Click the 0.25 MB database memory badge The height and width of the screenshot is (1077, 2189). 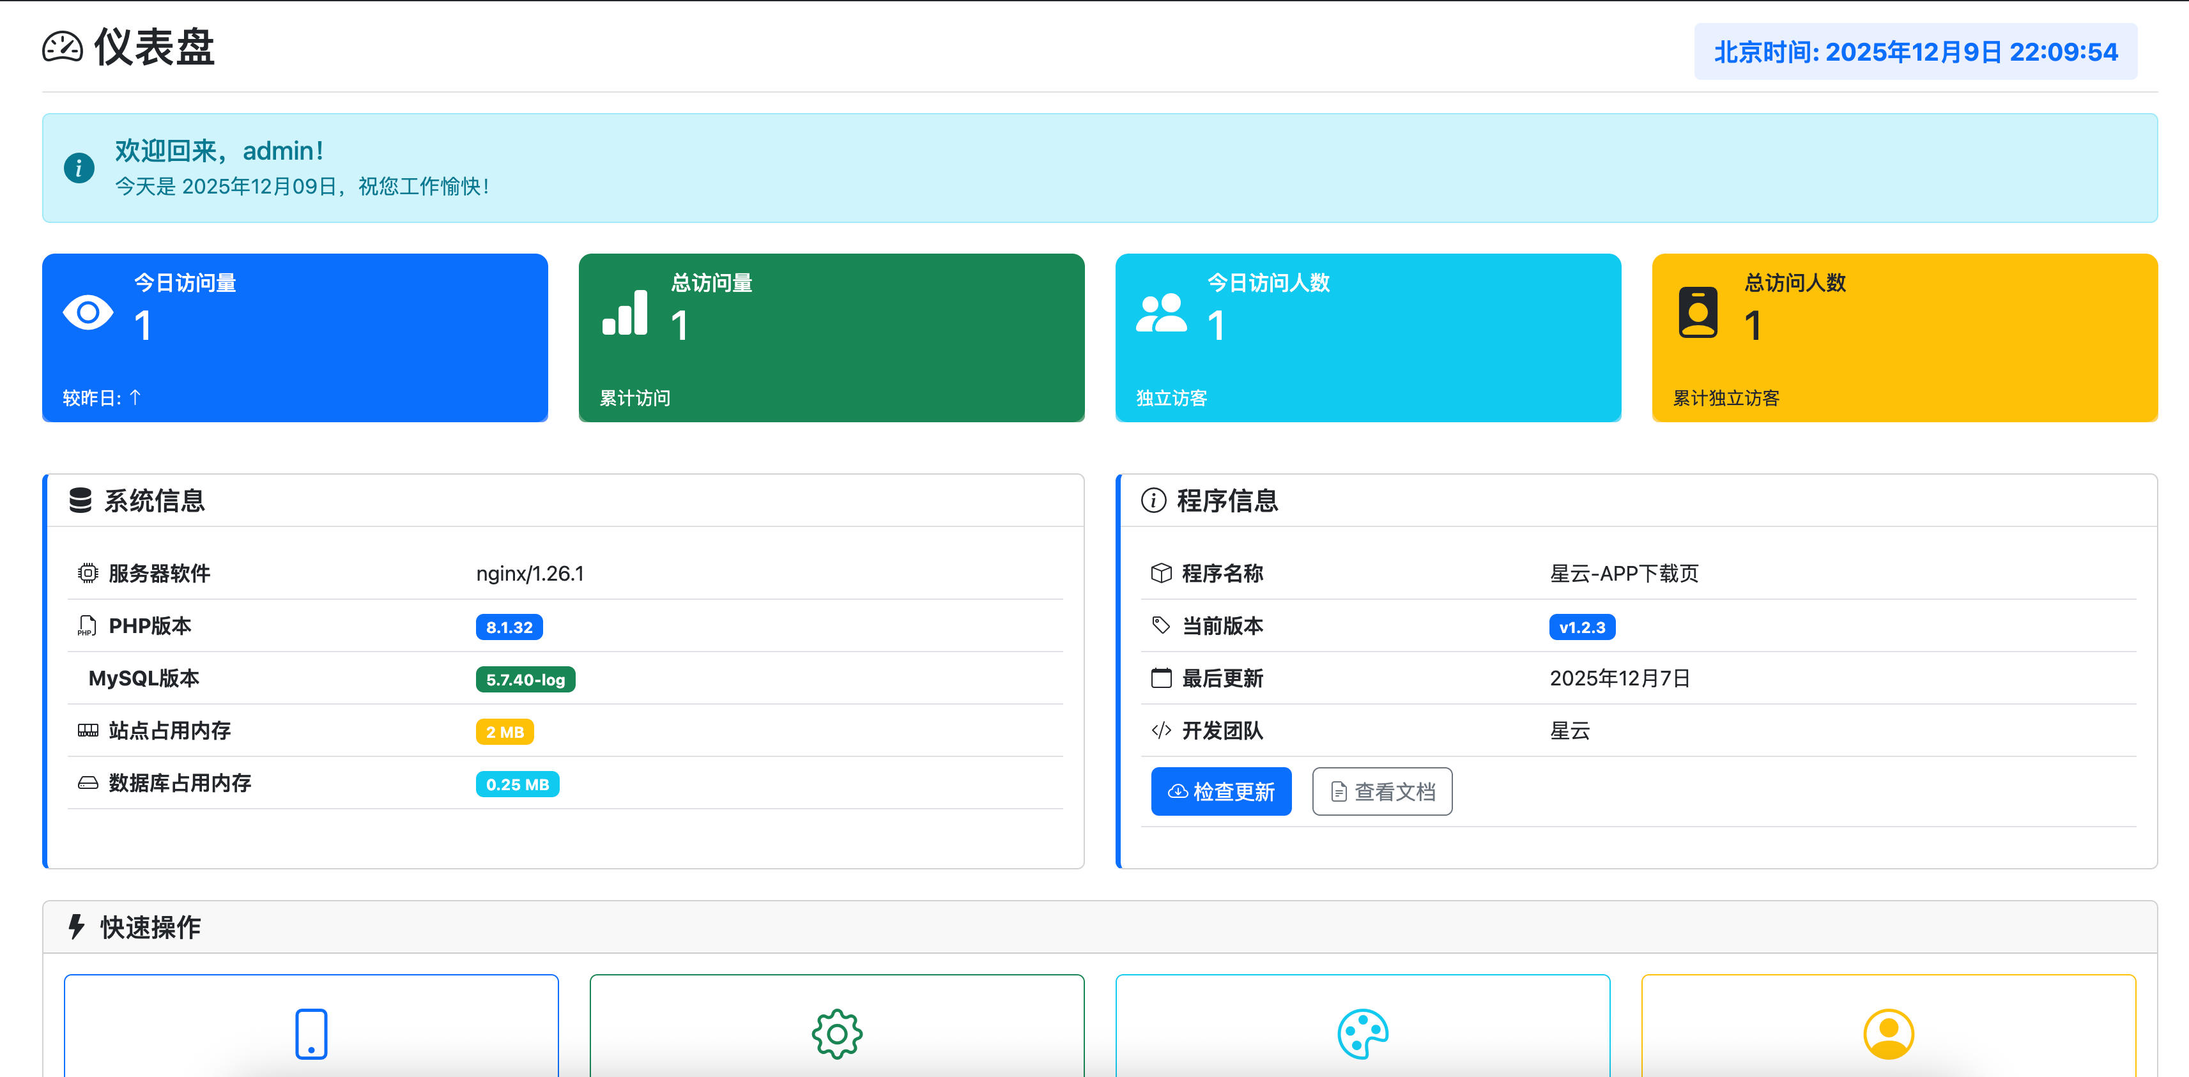[x=518, y=784]
